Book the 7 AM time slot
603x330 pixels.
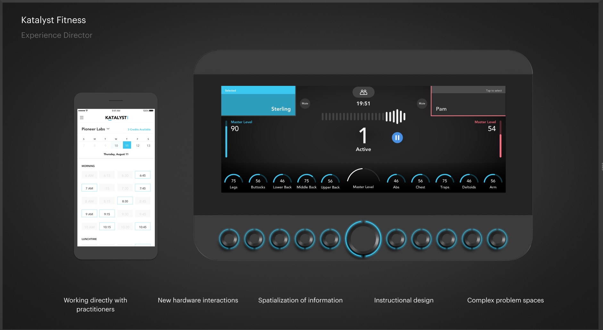(x=89, y=188)
